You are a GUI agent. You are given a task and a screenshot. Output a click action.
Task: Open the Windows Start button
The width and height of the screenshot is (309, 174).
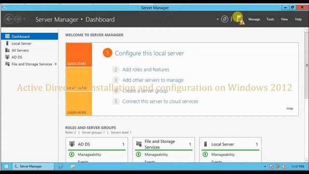coord(6,166)
